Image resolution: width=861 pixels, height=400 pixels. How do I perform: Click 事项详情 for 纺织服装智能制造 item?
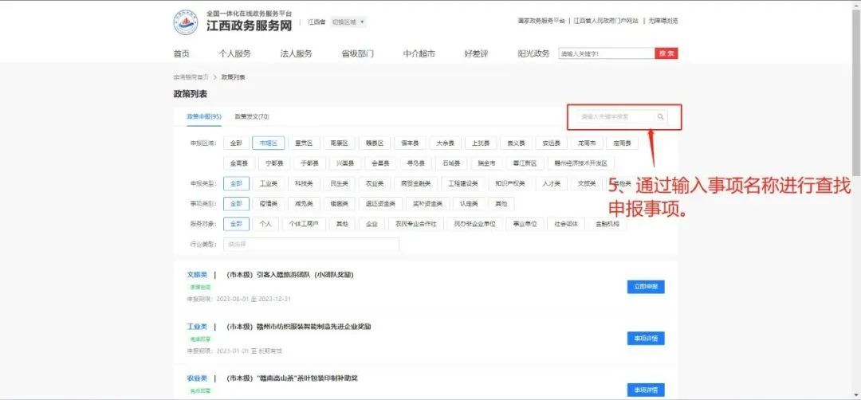(646, 339)
